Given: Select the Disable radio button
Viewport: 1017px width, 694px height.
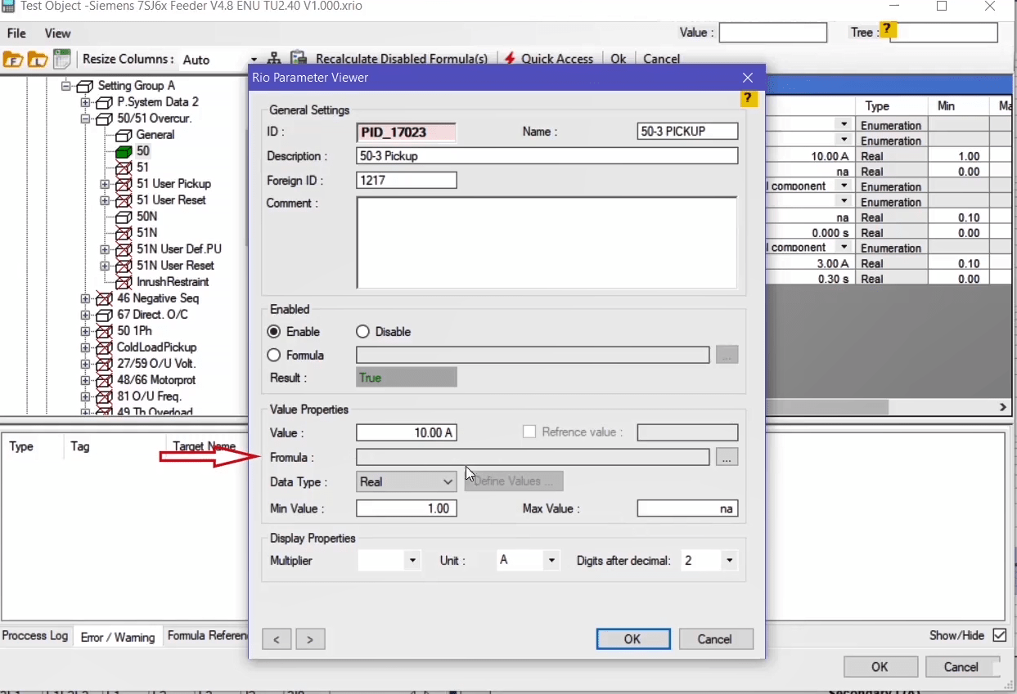Looking at the screenshot, I should coord(363,332).
